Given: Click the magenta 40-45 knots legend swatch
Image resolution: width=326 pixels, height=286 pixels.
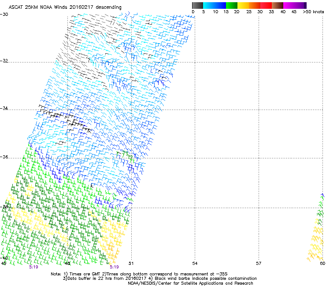Looking at the screenshot, I should [289, 5].
